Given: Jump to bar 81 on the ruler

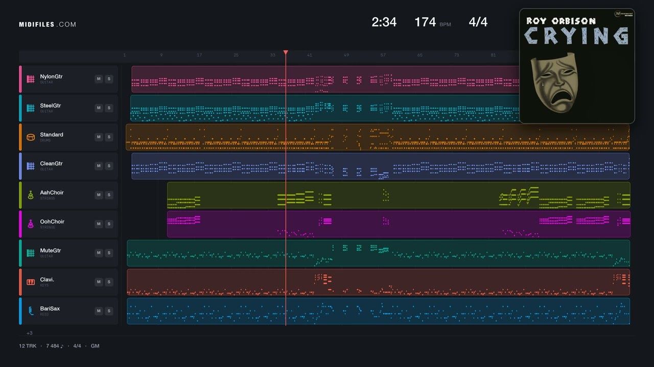Looking at the screenshot, I should pyautogui.click(x=493, y=55).
